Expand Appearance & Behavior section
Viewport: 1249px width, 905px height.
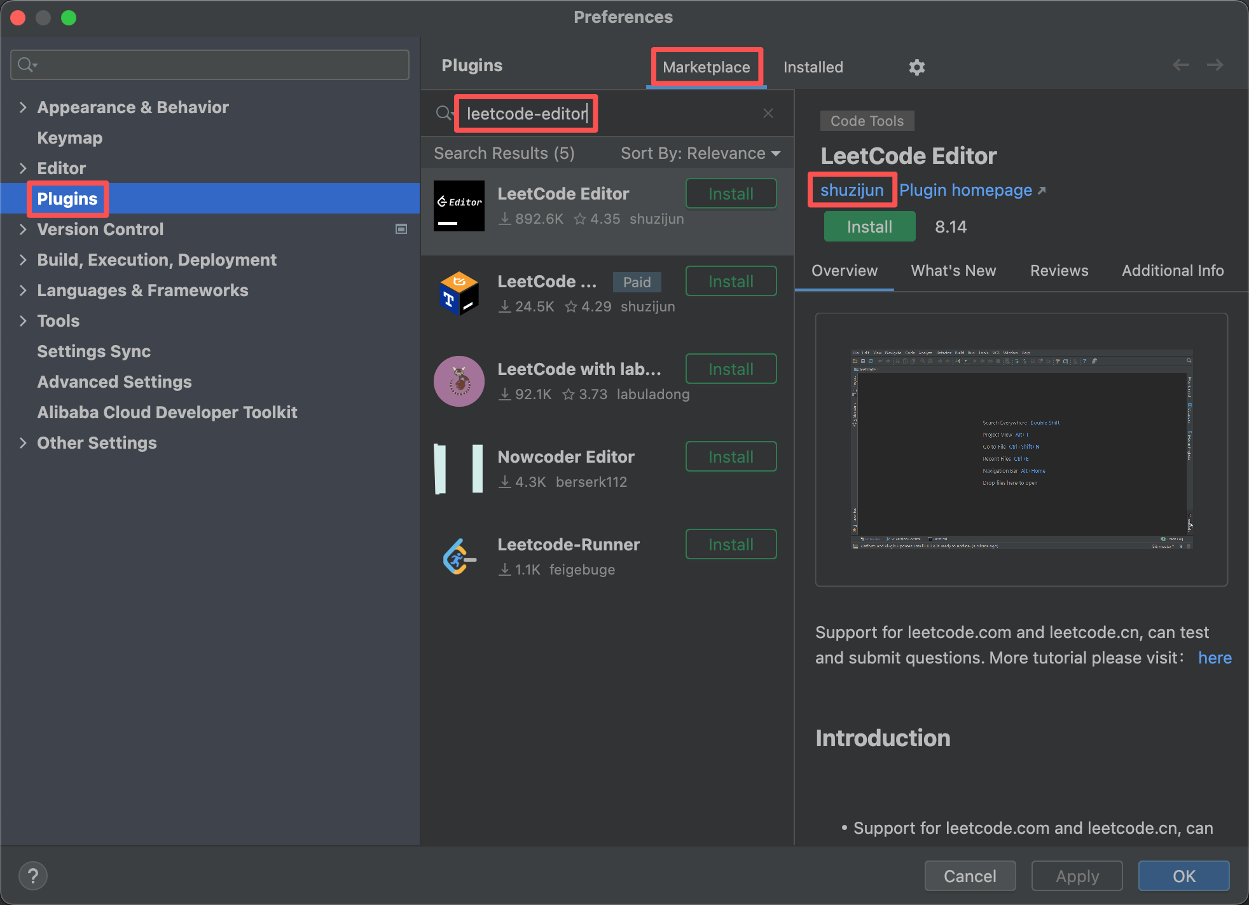(x=23, y=107)
